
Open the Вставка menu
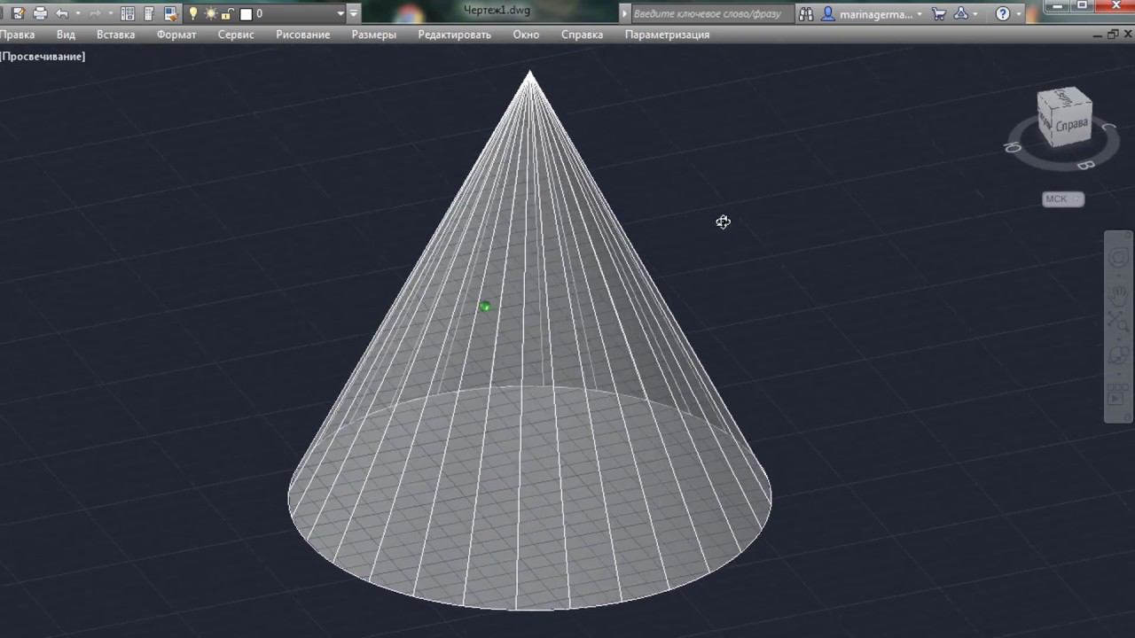116,35
